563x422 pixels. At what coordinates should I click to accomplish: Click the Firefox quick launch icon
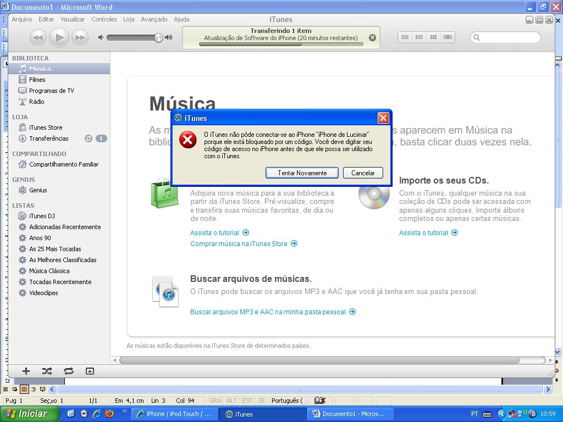(109, 414)
